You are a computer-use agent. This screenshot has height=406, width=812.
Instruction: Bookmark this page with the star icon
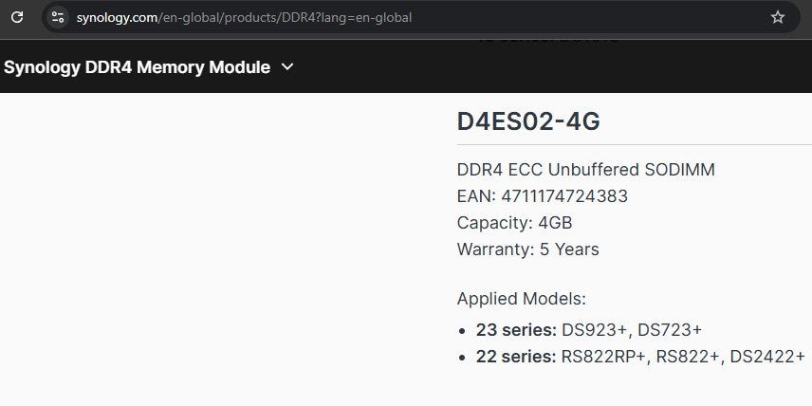click(x=778, y=17)
